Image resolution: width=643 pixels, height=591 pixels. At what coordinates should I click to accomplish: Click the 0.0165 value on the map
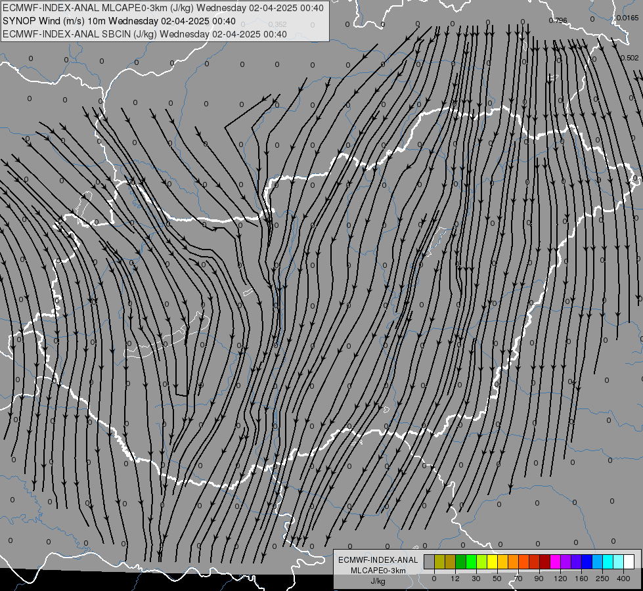tap(627, 18)
